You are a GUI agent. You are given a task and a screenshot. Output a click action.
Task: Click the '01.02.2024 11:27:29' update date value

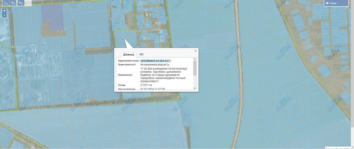[x=152, y=89]
